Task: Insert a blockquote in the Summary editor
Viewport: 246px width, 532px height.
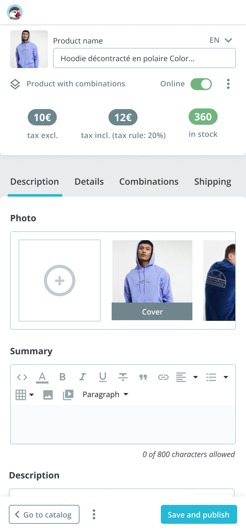Action: [143, 377]
